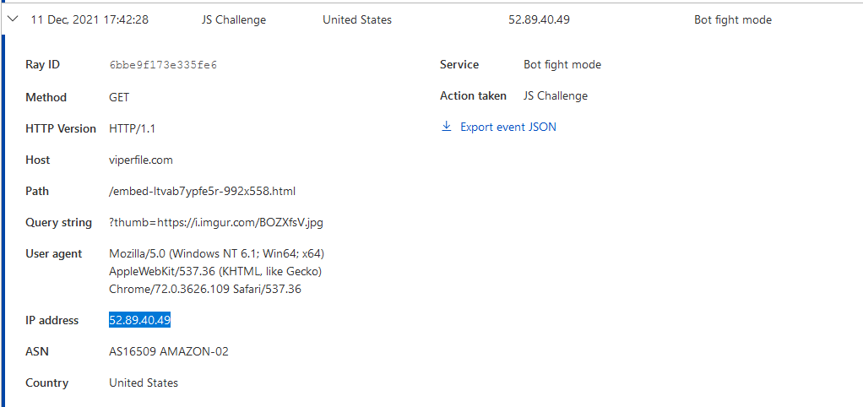Viewport: 863px width, 407px height.
Task: Select the Ray ID value 6bbe9f173e335fe6
Action: (163, 65)
